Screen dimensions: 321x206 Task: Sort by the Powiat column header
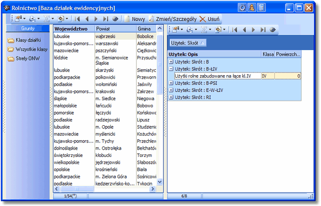tap(115, 29)
